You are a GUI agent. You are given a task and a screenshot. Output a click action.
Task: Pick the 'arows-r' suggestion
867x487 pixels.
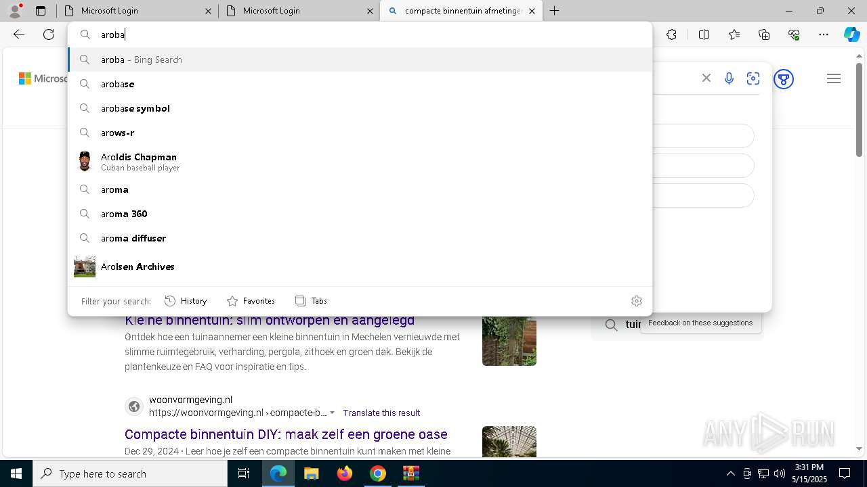pos(360,133)
